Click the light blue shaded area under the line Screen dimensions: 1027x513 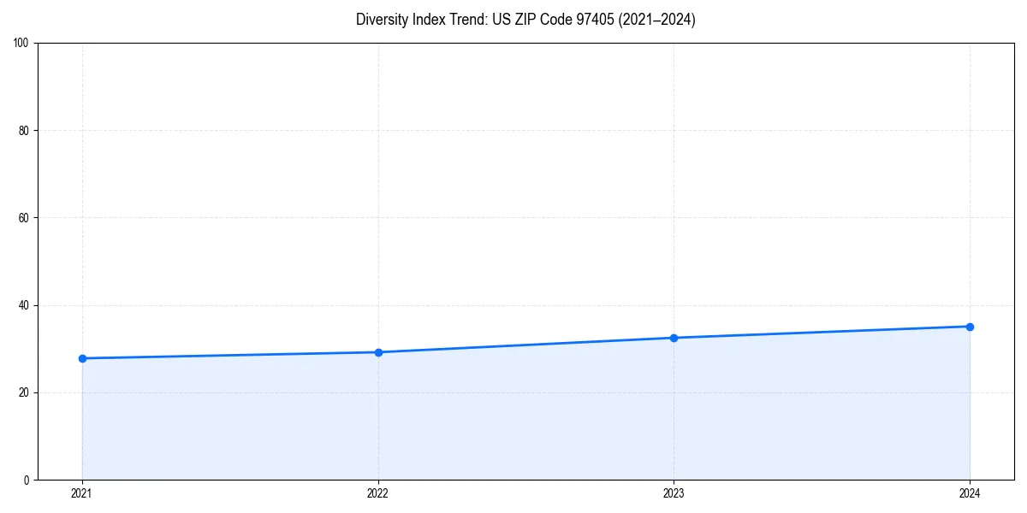pos(526,419)
